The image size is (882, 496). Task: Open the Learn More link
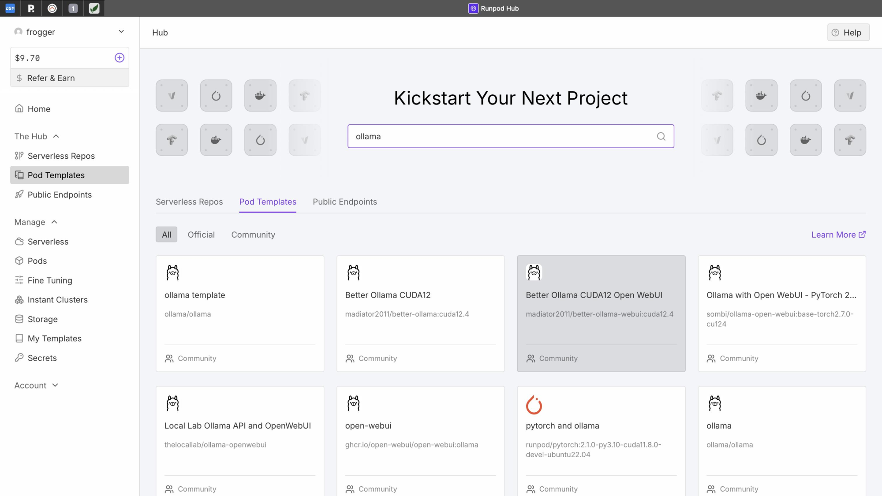point(838,235)
